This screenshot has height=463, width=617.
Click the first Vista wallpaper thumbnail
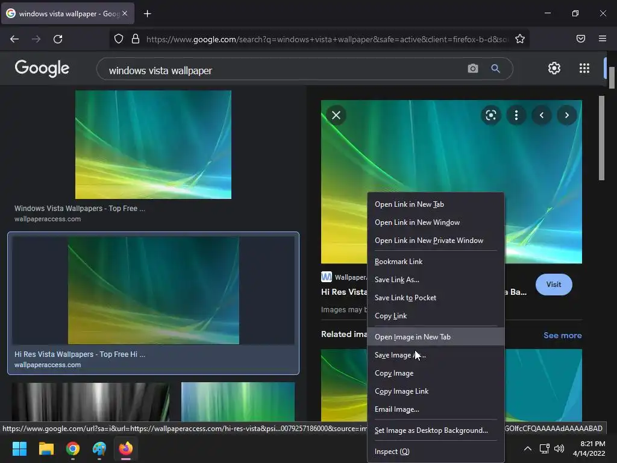point(153,145)
